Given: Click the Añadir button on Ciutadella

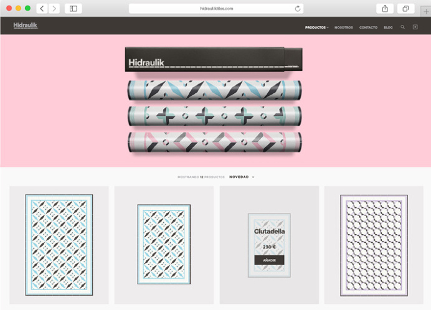Looking at the screenshot, I should pyautogui.click(x=269, y=260).
